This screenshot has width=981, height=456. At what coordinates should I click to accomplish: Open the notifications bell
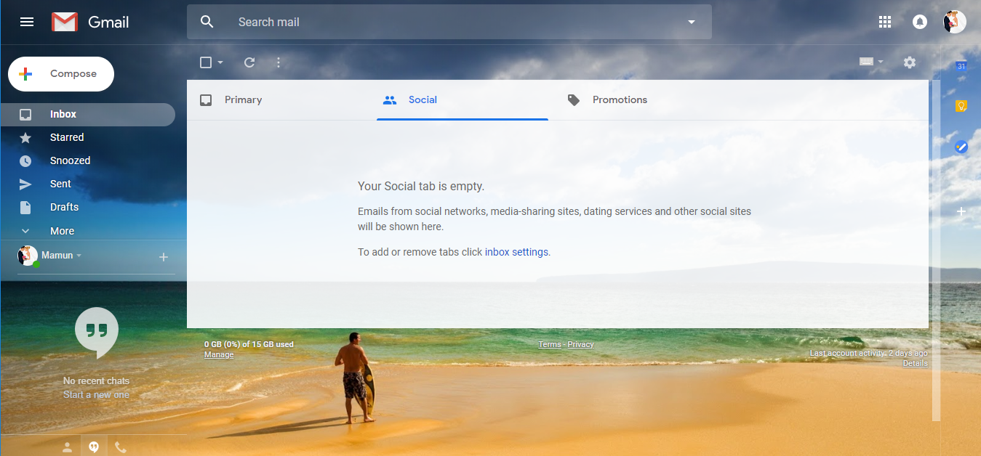point(919,22)
